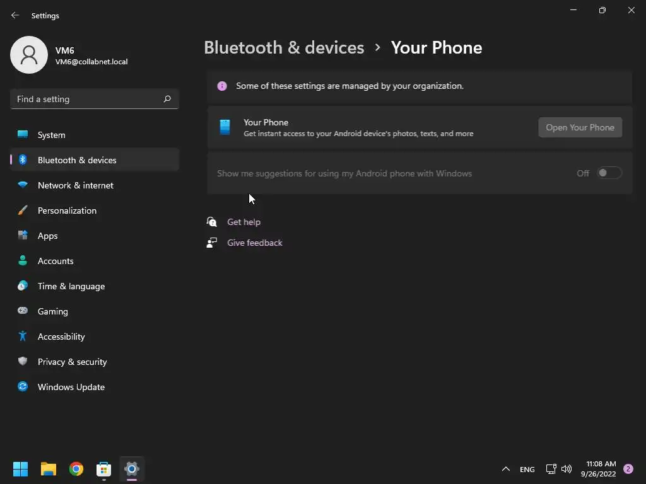Click the Windows Update refresh icon
Image resolution: width=646 pixels, height=484 pixels.
click(x=23, y=386)
